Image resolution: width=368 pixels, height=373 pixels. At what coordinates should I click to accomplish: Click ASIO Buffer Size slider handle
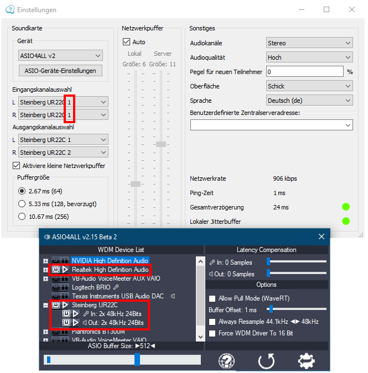pyautogui.click(x=137, y=359)
